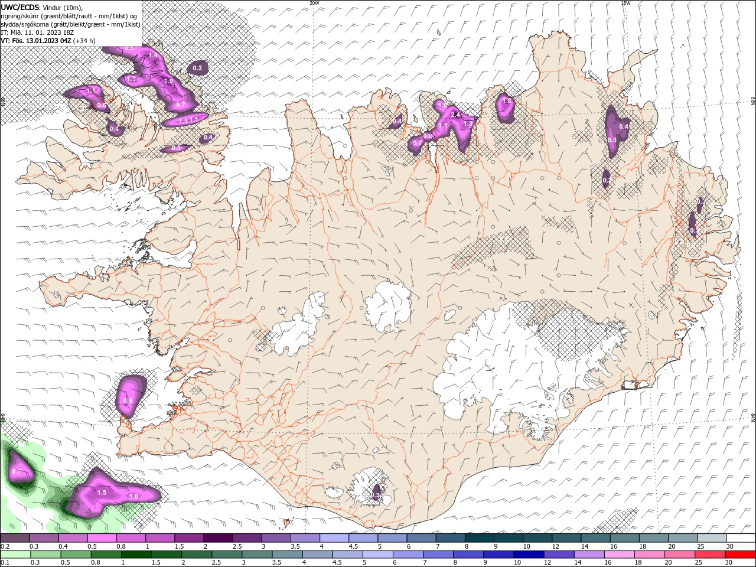756x567 pixels.
Task: Click the small island off the south coast
Action: (x=288, y=522)
